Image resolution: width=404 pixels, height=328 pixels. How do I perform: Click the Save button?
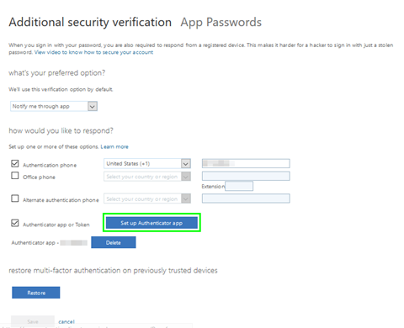(x=33, y=321)
